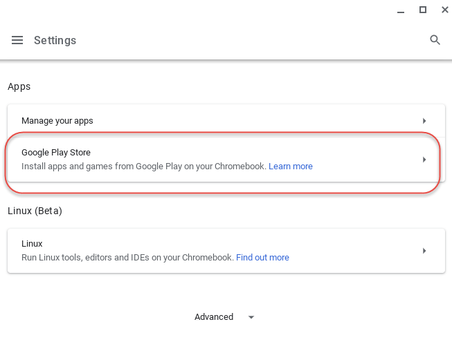Screen dimensions: 452x342
Task: Click the search settings magnifier icon
Action: [x=435, y=40]
